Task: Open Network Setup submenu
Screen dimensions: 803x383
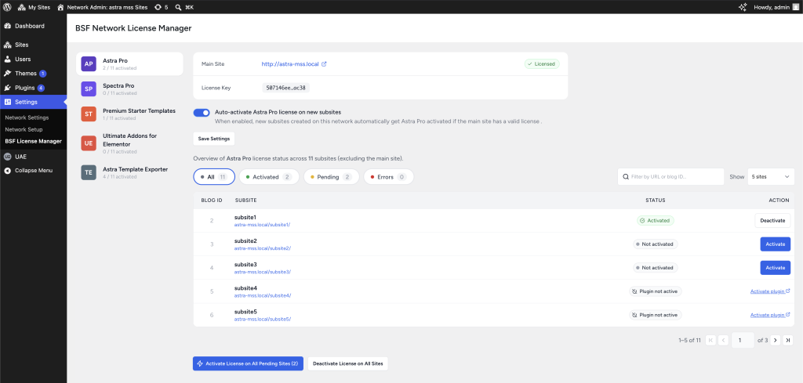Action: coord(24,129)
